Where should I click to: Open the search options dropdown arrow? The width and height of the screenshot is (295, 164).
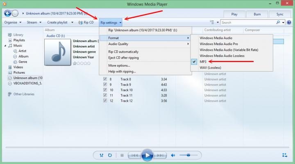click(283, 22)
